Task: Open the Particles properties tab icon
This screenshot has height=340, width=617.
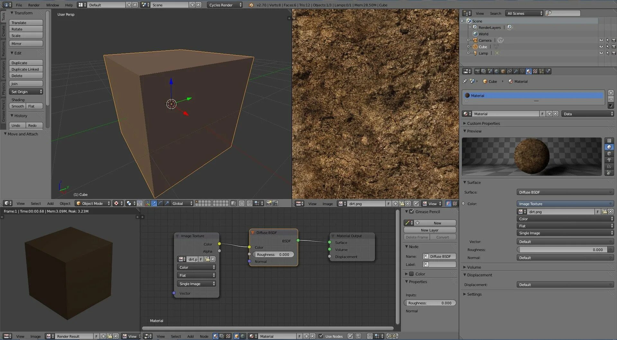Action: (541, 71)
